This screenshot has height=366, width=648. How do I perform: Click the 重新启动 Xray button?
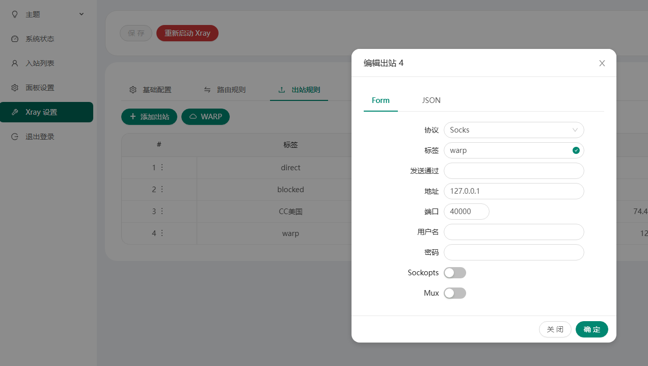pyautogui.click(x=187, y=33)
